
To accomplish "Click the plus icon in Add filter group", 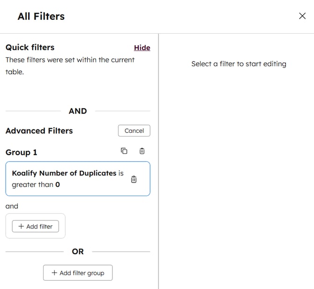I will (x=54, y=273).
